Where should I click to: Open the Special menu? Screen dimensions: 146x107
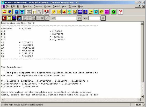click(x=56, y=6)
